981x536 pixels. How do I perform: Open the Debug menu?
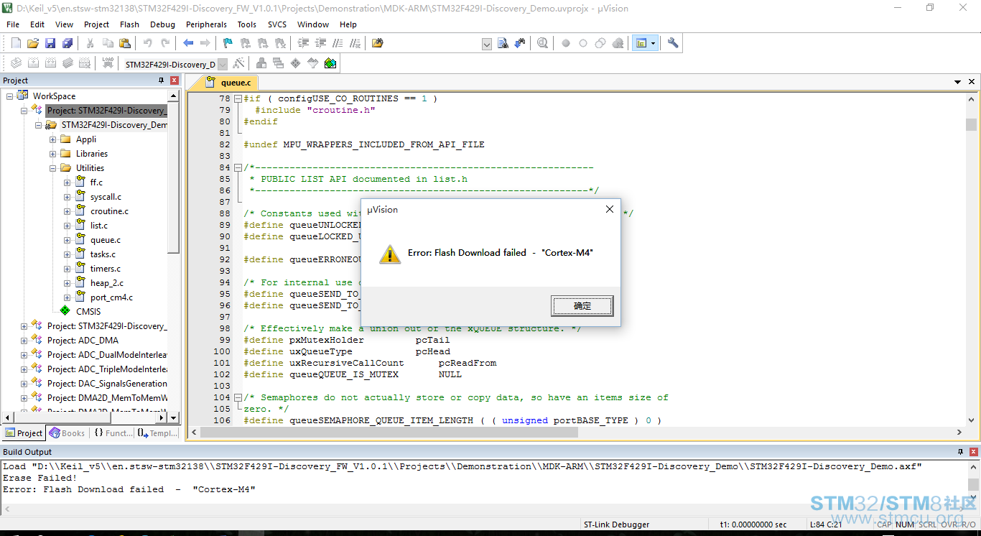162,24
